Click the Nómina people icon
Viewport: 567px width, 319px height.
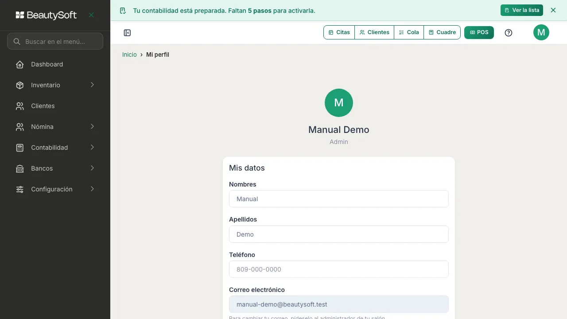[x=20, y=127]
